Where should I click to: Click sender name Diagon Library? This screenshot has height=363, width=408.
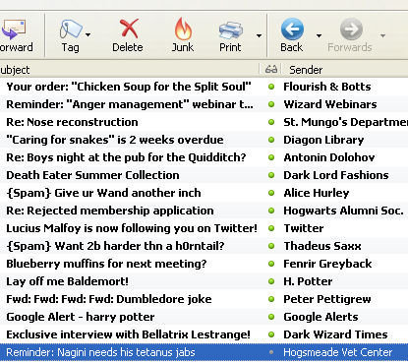323,140
